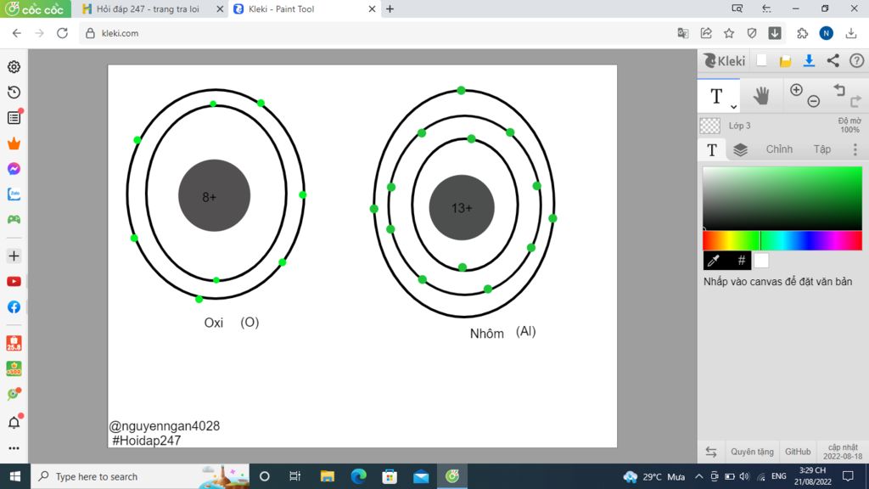Open a new browser tab

[x=390, y=8]
